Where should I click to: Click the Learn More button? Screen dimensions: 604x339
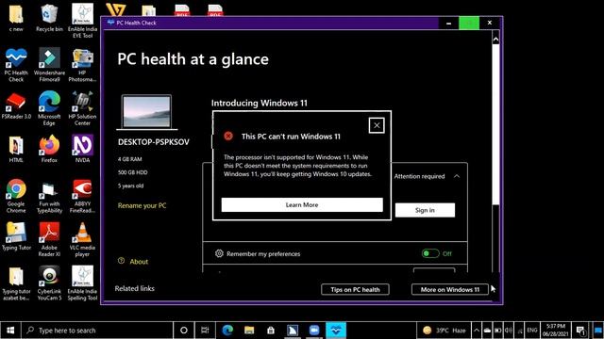click(302, 205)
